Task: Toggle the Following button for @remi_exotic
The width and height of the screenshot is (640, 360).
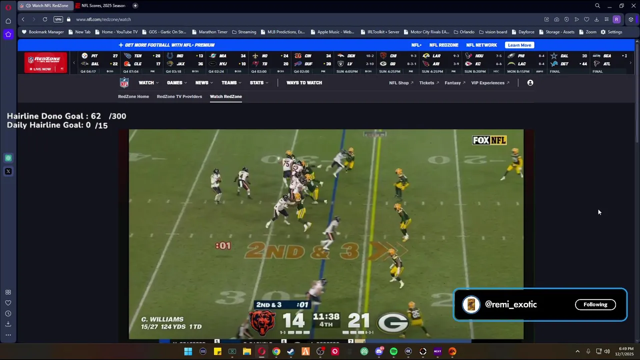Action: (x=595, y=304)
